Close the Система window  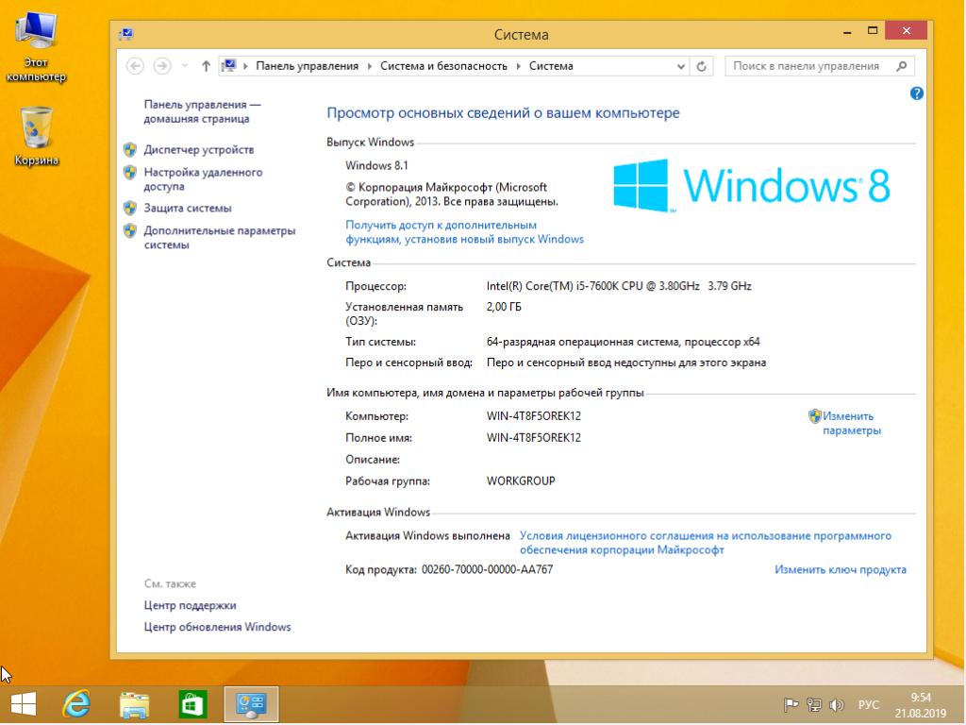907,31
